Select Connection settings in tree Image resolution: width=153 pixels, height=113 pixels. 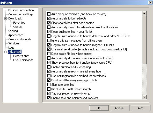pos(21,14)
